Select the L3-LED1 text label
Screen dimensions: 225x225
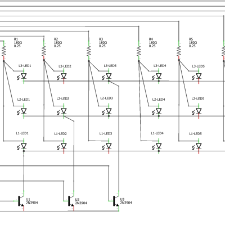pyautogui.click(x=25, y=66)
